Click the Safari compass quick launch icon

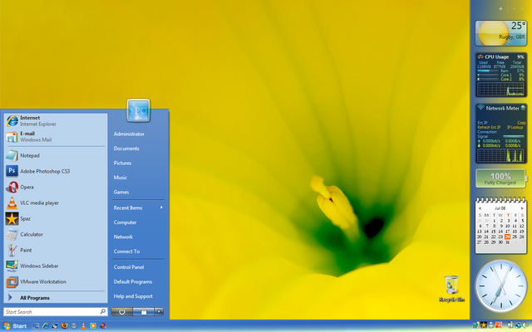tap(74, 326)
